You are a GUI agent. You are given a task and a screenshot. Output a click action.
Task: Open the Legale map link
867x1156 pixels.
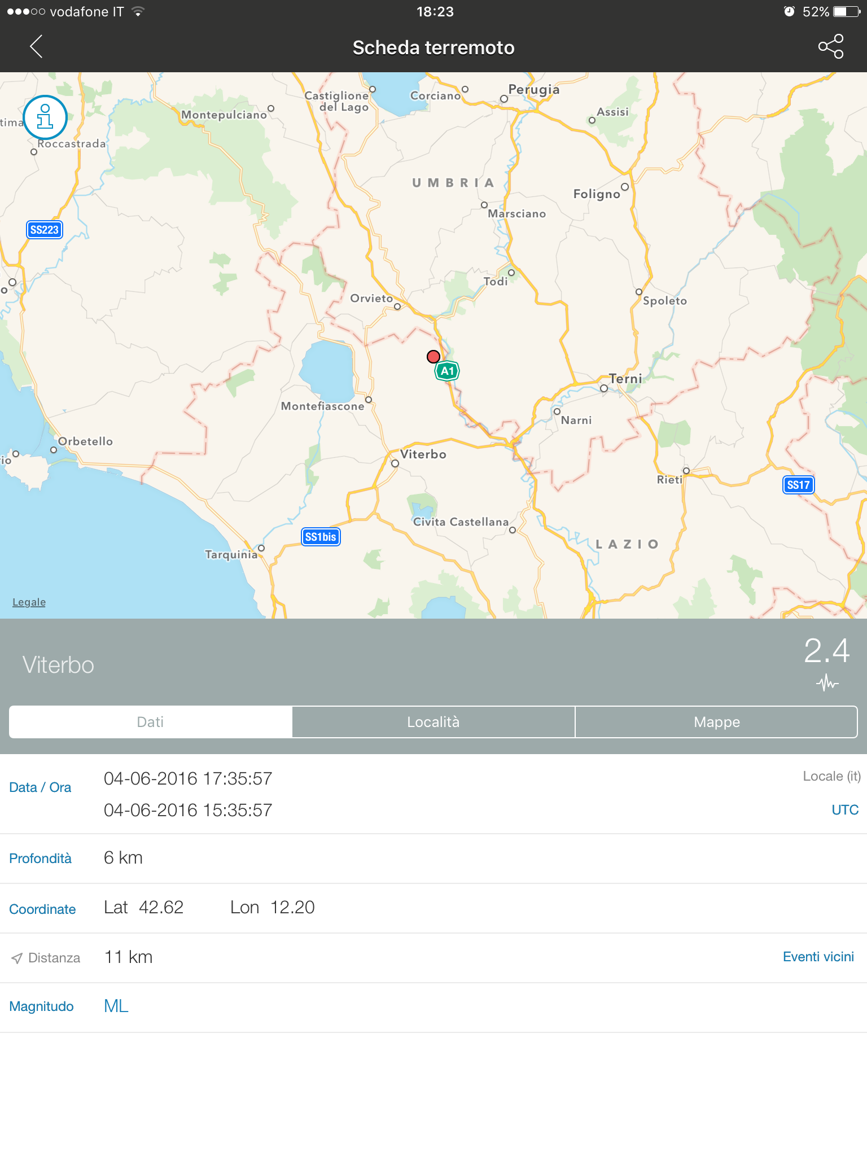(x=29, y=602)
